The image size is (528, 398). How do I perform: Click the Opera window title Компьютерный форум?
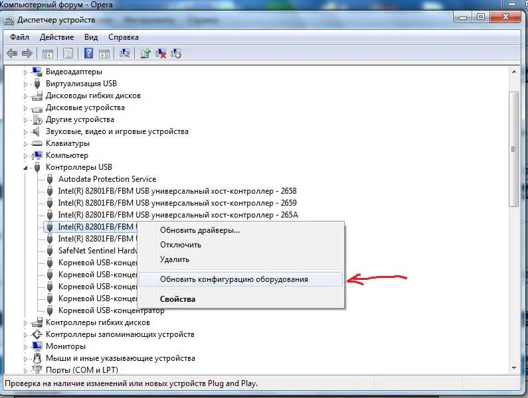click(56, 5)
